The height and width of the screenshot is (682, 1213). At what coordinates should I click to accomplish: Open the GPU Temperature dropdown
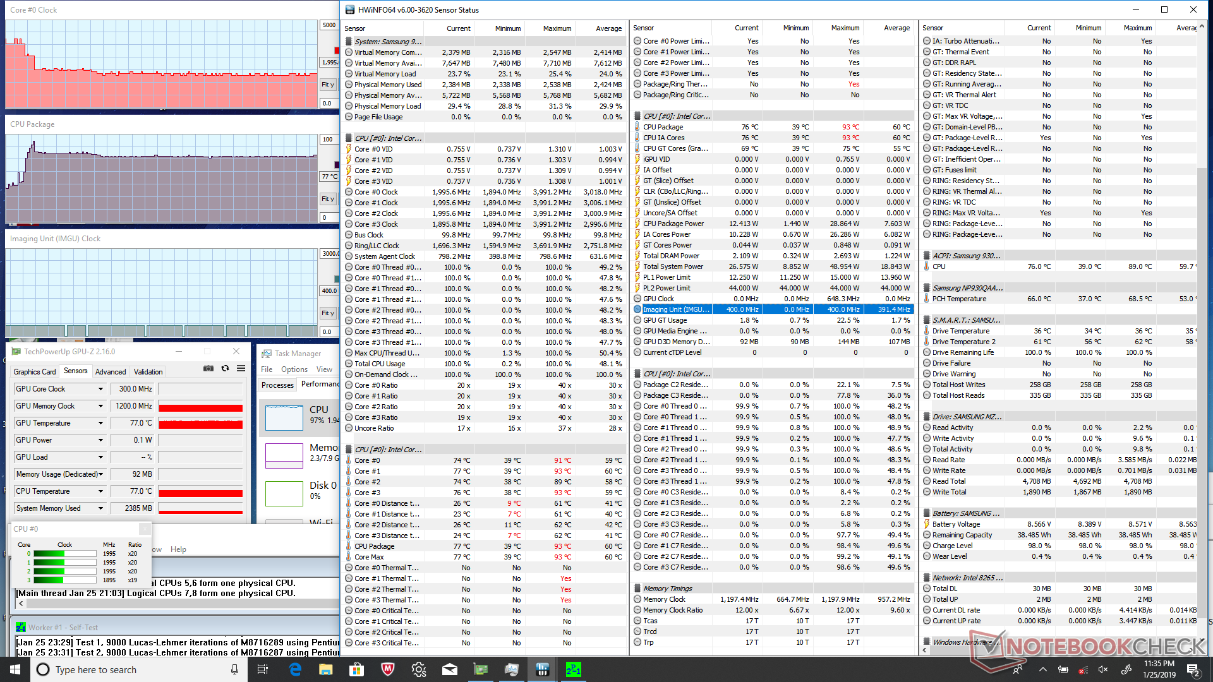(100, 423)
